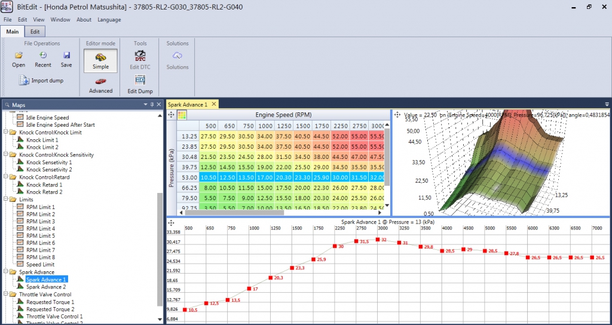Click the Import dump button
The width and height of the screenshot is (612, 325).
coord(41,81)
